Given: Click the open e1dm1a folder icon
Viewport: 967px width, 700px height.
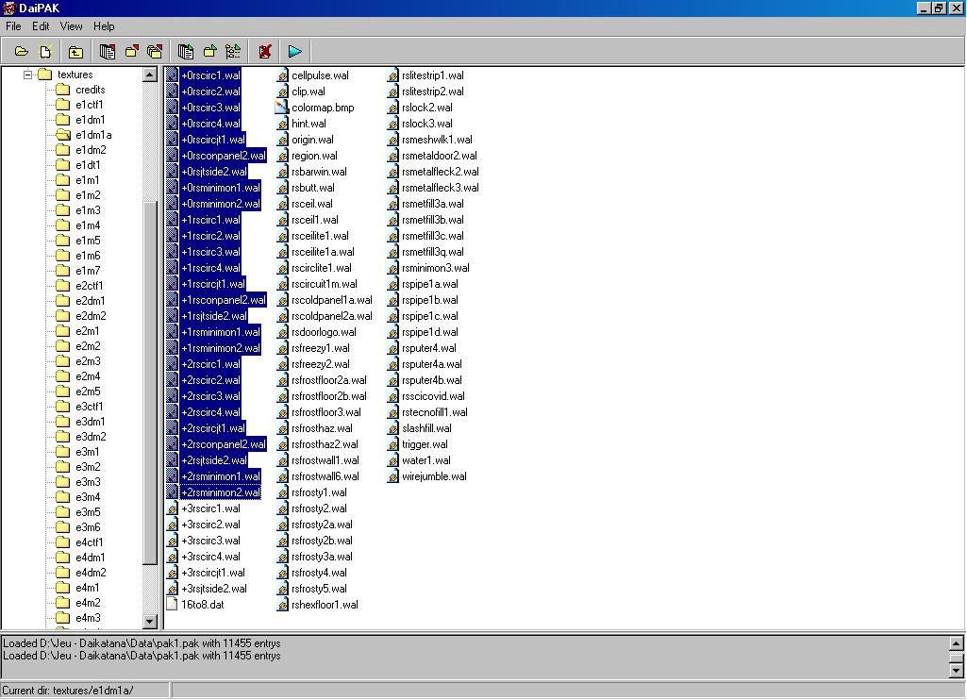Looking at the screenshot, I should [63, 135].
